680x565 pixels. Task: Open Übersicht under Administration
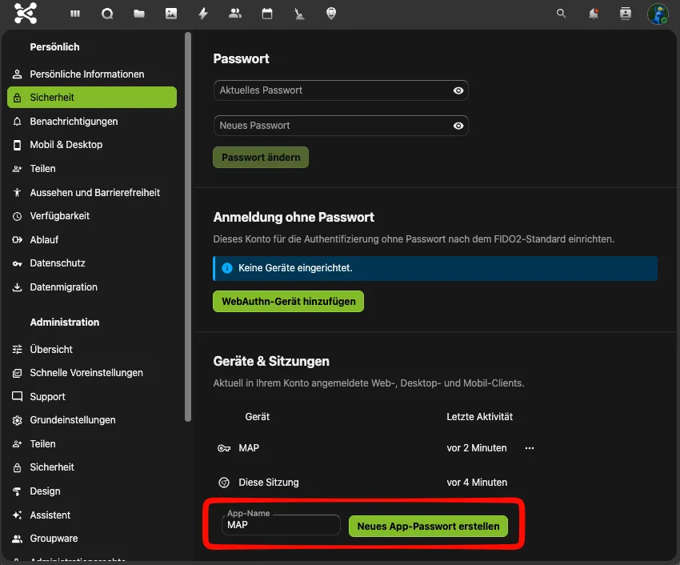click(92, 350)
